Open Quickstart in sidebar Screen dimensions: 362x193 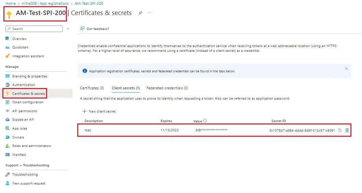pos(20,47)
